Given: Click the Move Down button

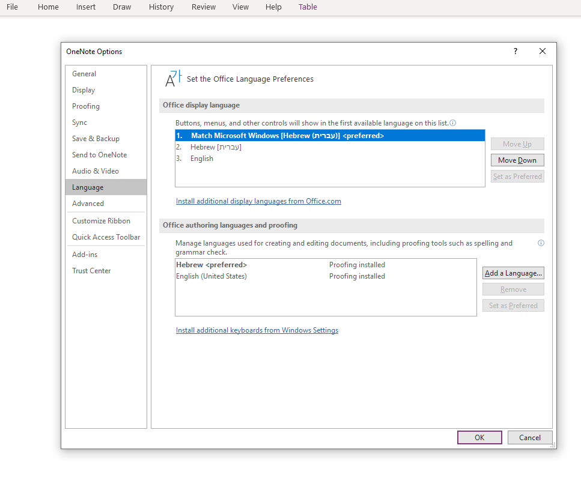Looking at the screenshot, I should pos(517,160).
